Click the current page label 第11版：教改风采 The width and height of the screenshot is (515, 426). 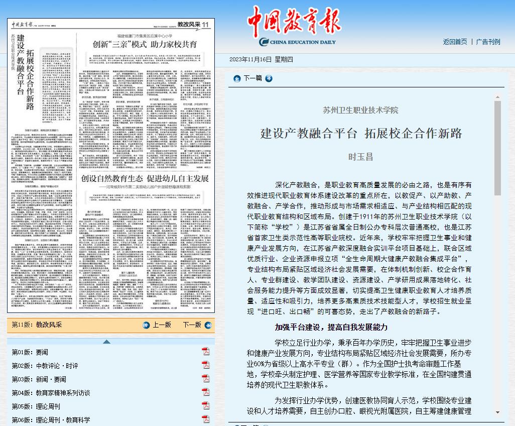(37, 325)
